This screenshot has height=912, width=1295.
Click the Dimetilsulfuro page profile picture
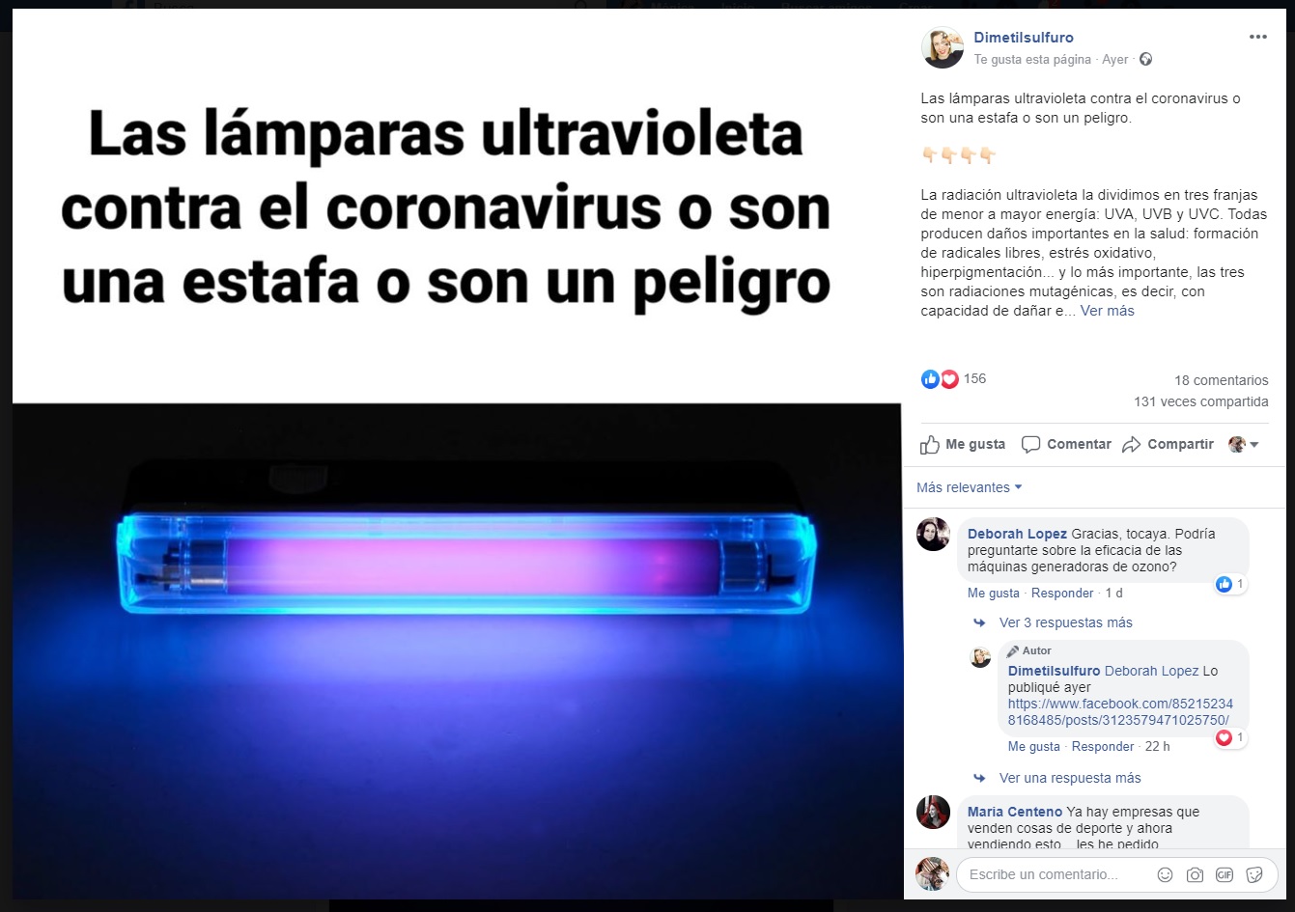[x=942, y=48]
